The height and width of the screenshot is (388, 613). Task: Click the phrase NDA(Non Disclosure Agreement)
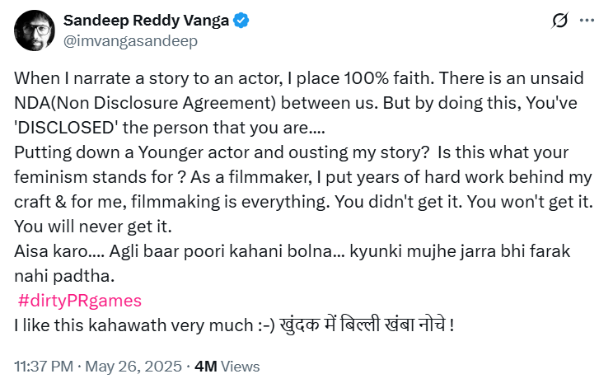click(x=146, y=103)
